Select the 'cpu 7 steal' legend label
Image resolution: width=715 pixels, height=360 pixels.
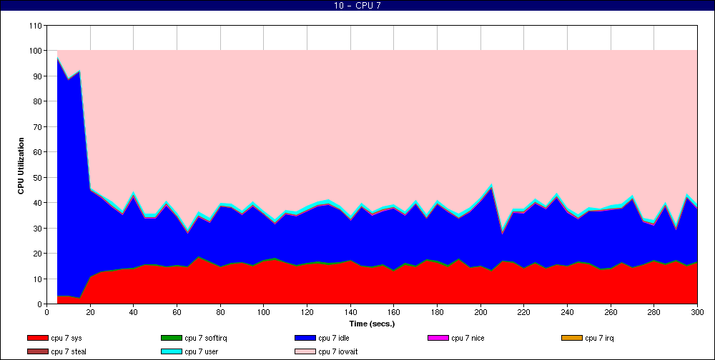click(69, 352)
